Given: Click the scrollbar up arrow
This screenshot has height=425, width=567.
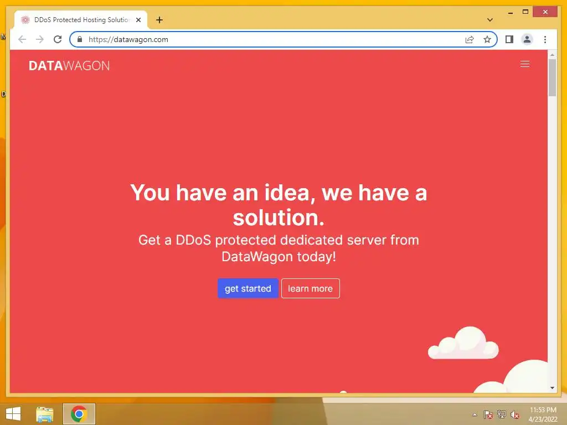Looking at the screenshot, I should click(x=552, y=55).
